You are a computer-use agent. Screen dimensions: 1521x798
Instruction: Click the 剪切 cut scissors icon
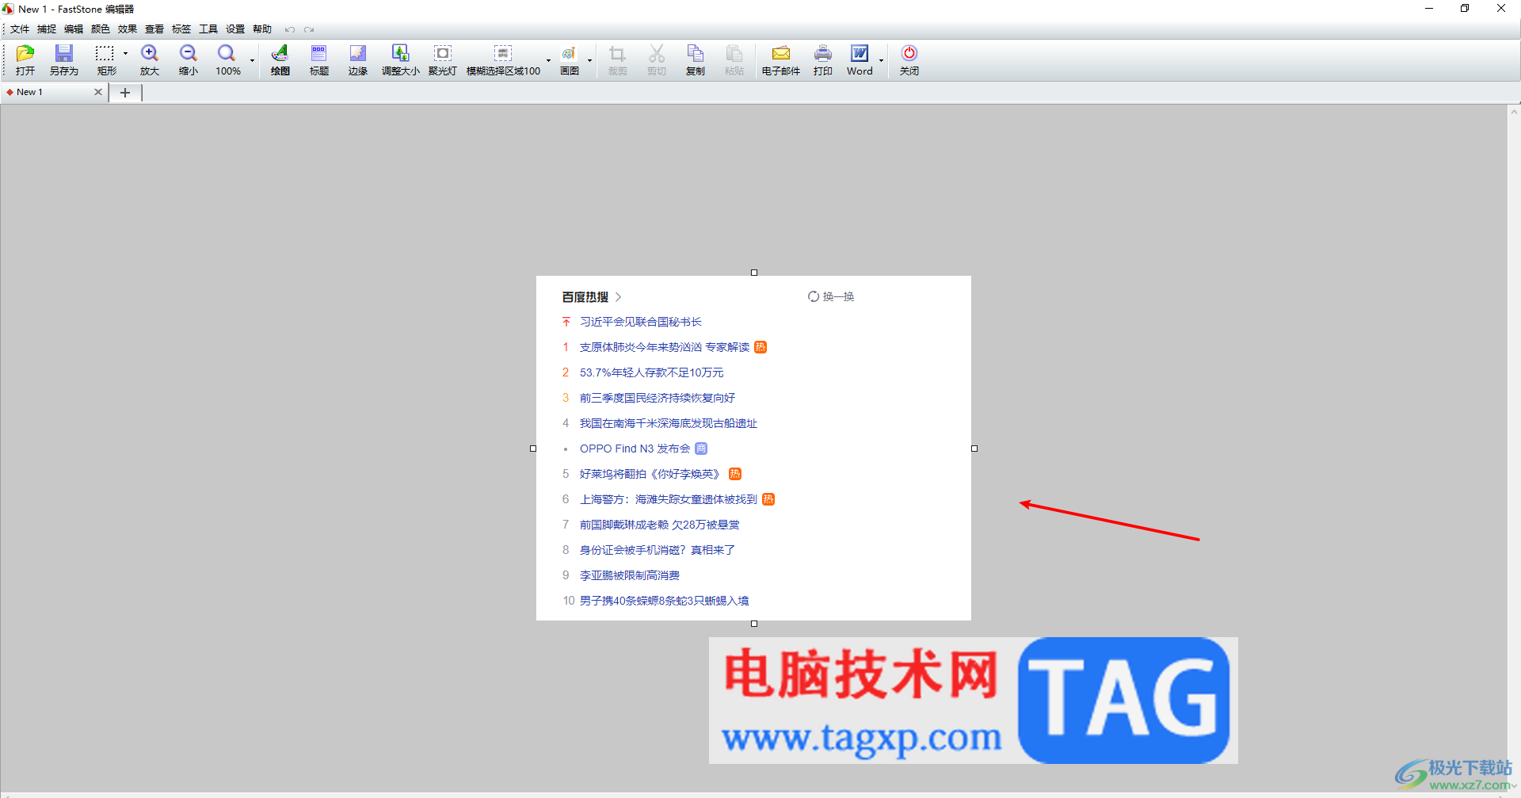tap(657, 60)
